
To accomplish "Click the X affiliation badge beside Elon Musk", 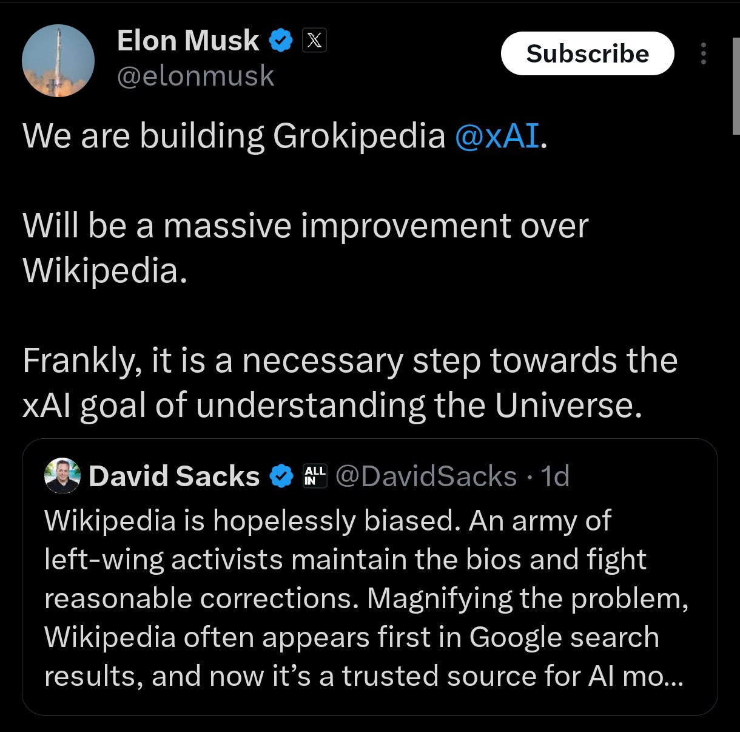I will click(x=314, y=41).
